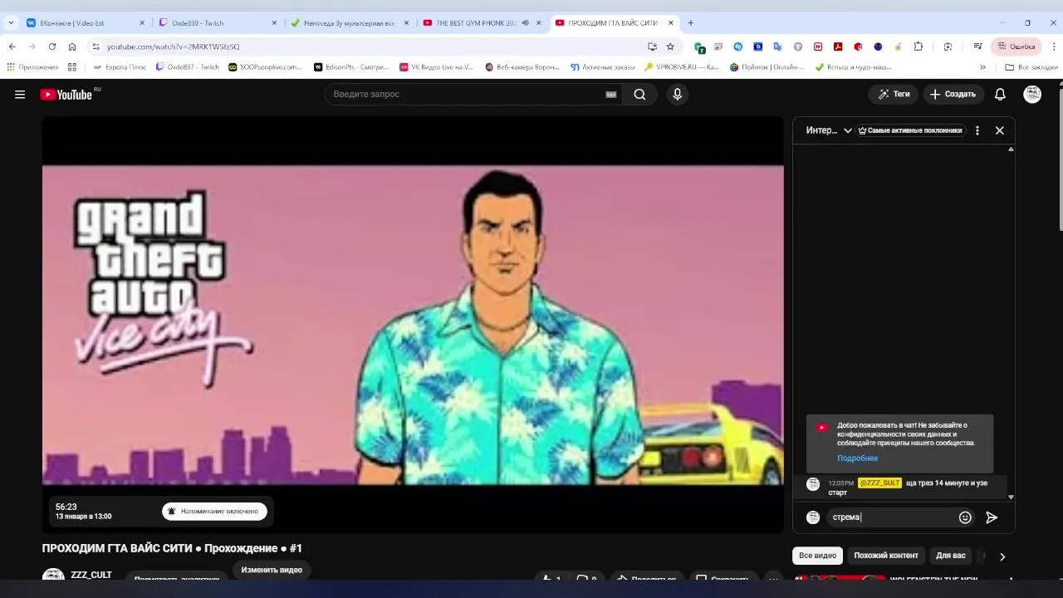The width and height of the screenshot is (1063, 598).
Task: Open the Oxde837 - Twitch bookmark
Action: pos(188,67)
